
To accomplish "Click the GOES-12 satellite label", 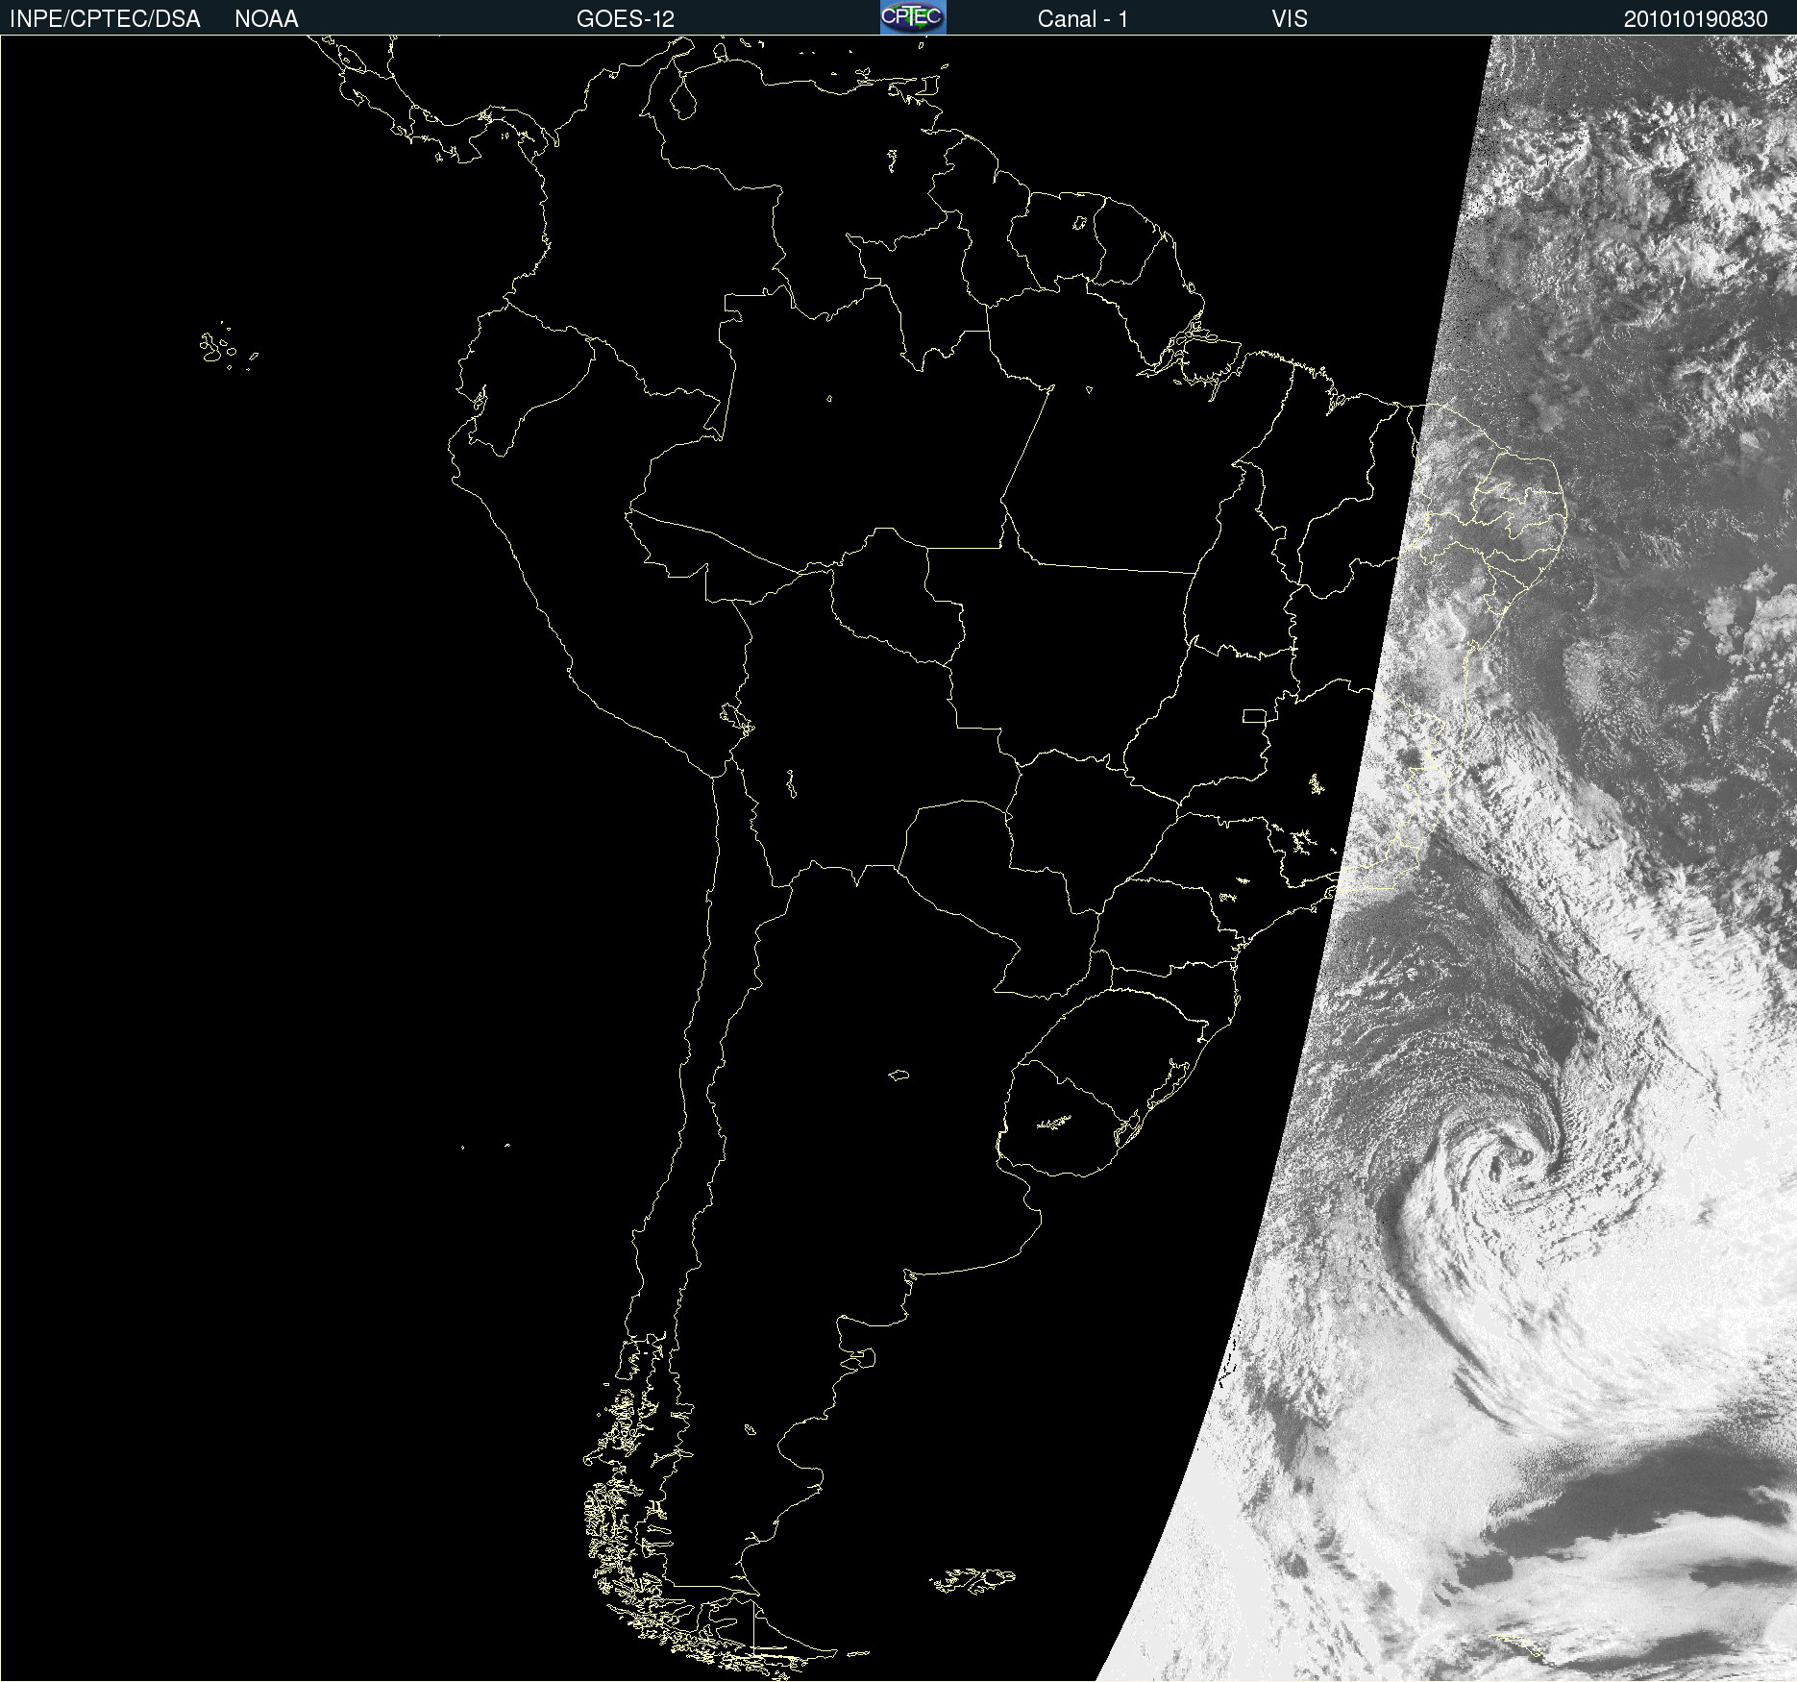I will point(626,19).
